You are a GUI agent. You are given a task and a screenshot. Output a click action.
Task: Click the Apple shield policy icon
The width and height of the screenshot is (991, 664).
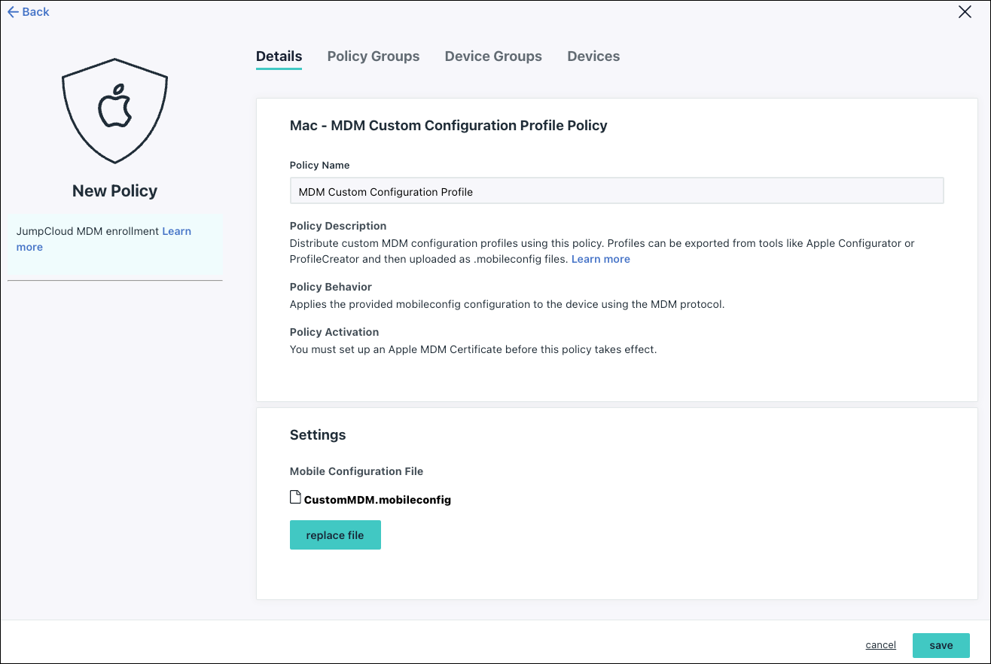tap(114, 109)
